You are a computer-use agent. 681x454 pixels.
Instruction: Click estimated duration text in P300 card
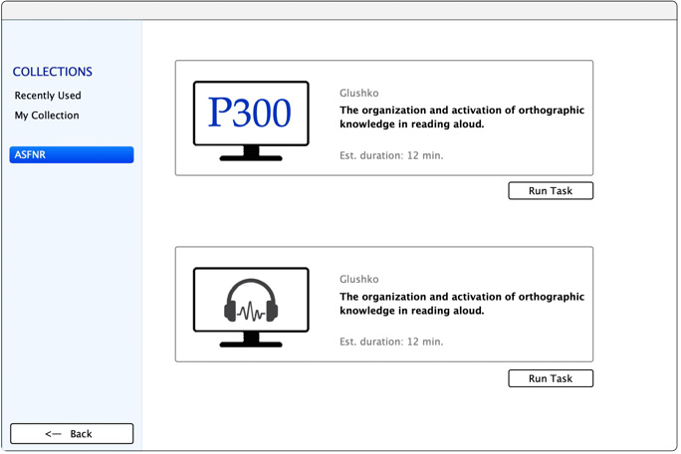click(x=391, y=155)
